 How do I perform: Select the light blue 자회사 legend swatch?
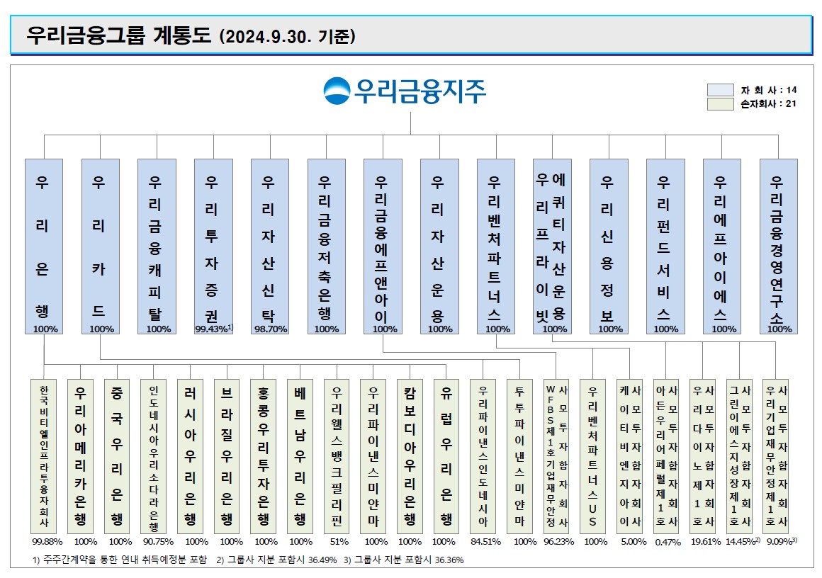[x=720, y=90]
